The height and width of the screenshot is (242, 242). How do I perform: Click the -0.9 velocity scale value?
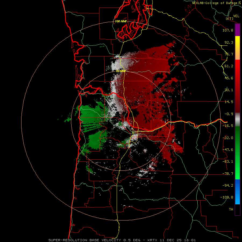[229, 114]
